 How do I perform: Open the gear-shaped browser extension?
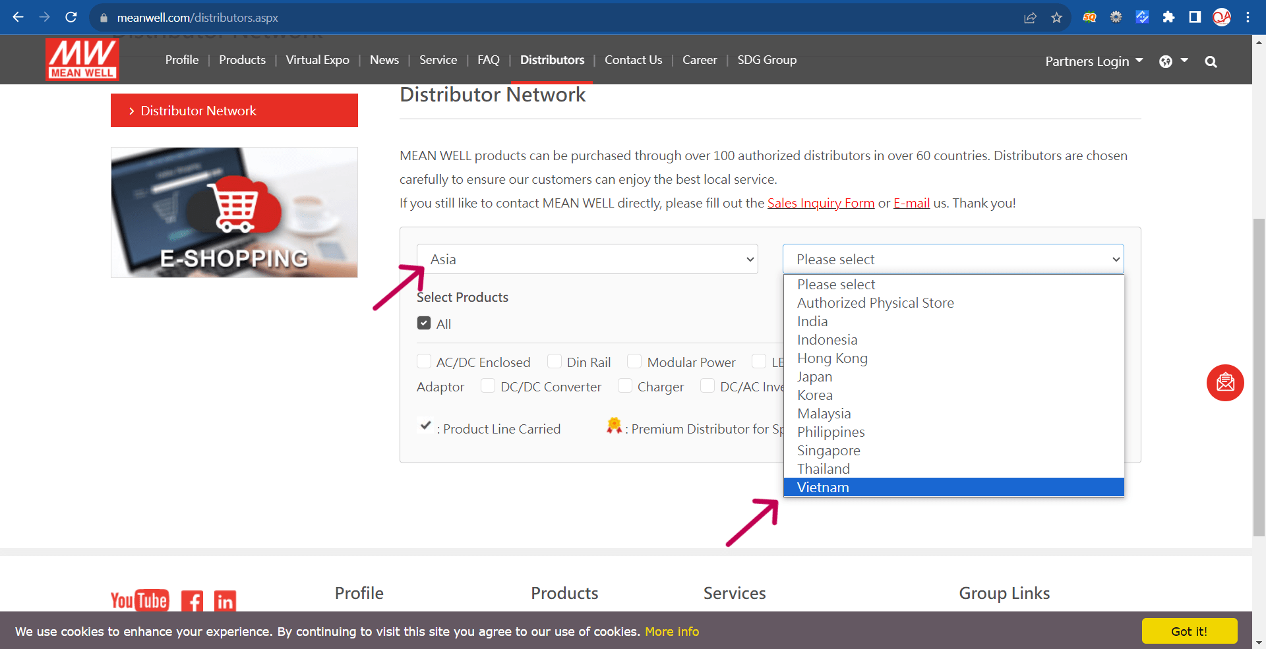pos(1116,17)
